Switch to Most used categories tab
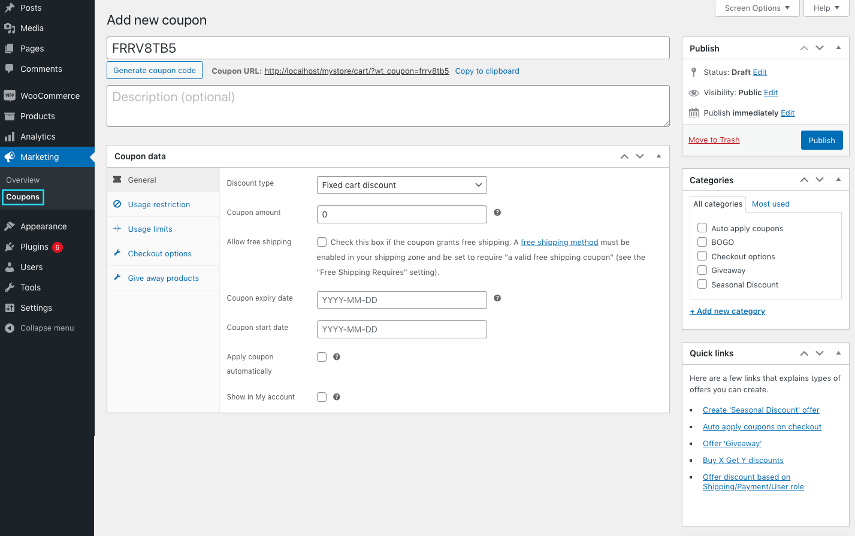855x536 pixels. pyautogui.click(x=771, y=204)
